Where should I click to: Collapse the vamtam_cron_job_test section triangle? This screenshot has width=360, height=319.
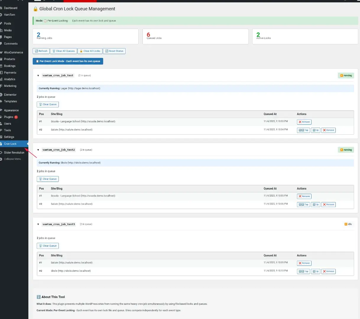(38, 76)
